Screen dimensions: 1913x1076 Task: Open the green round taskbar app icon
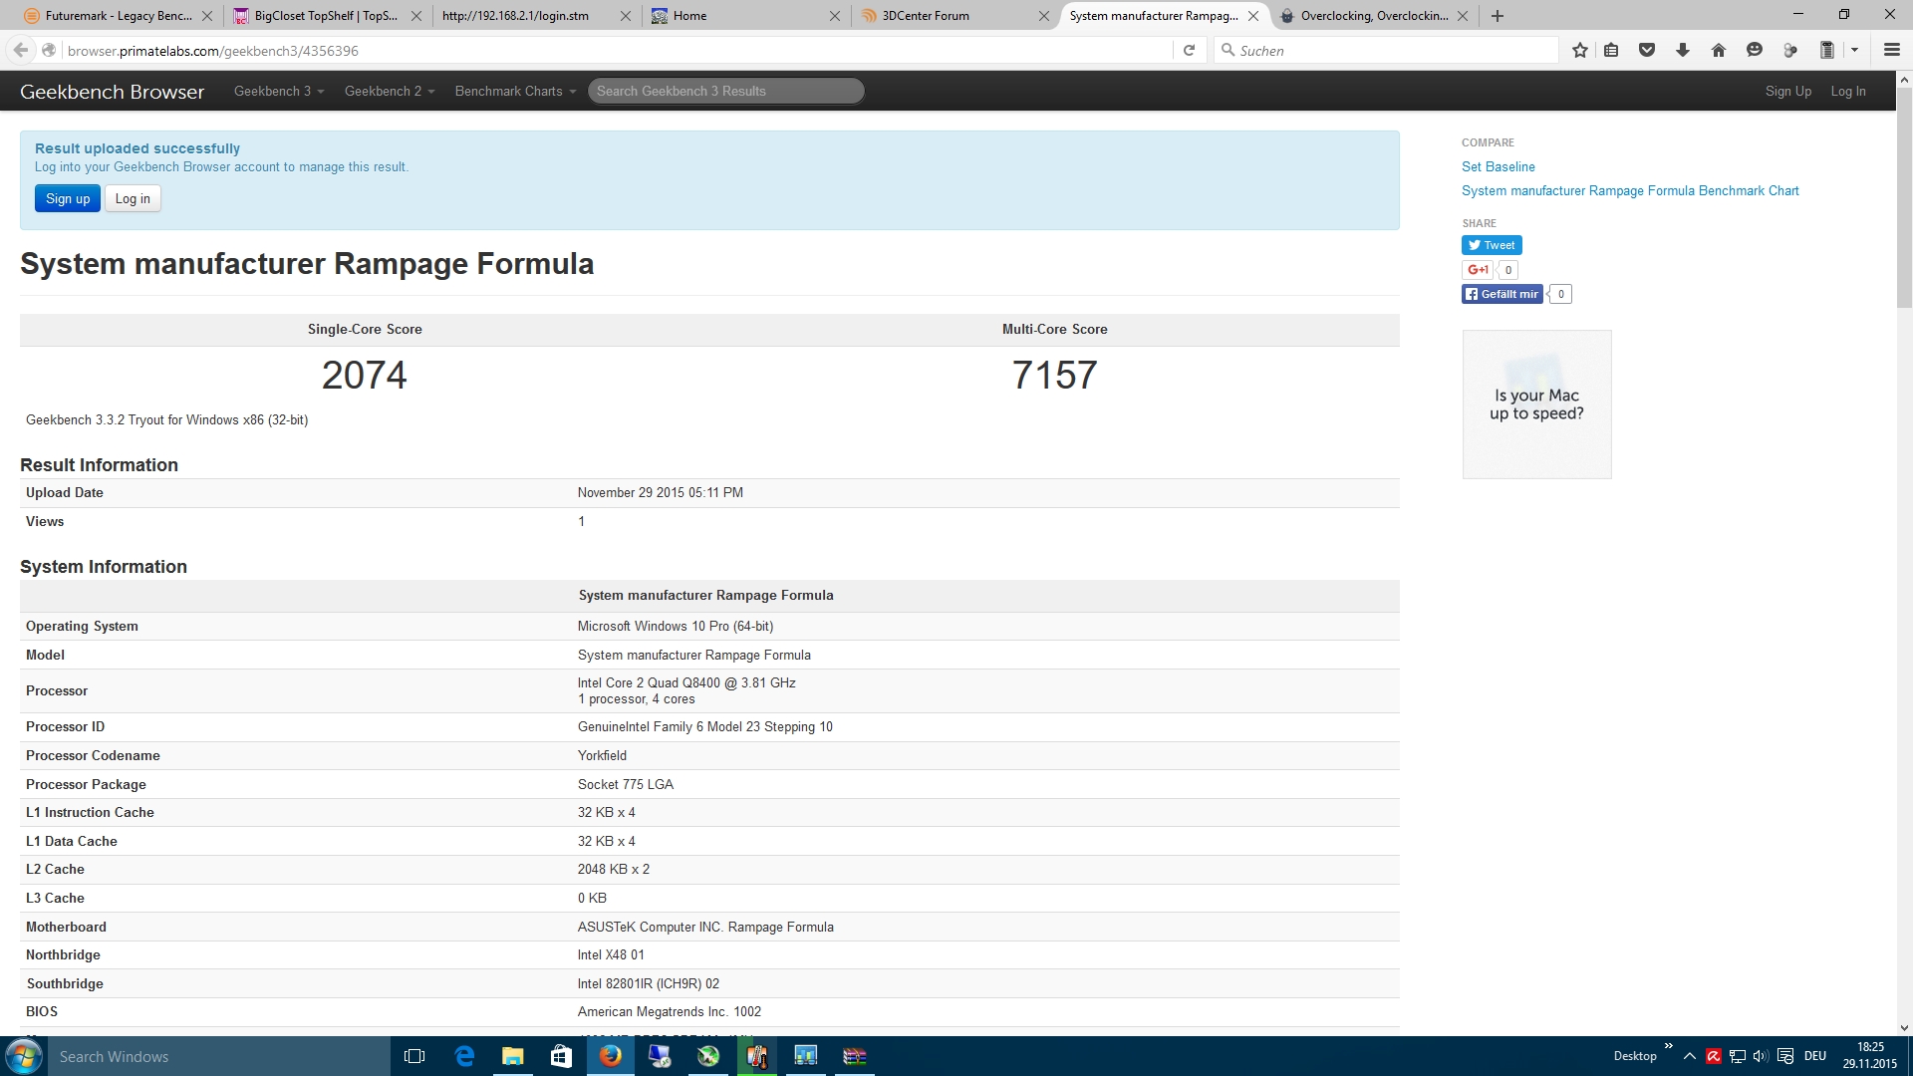(x=707, y=1056)
